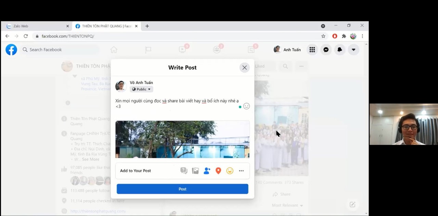Open Pages flag tab
Image resolution: width=438 pixels, height=216 pixels.
pos(148,50)
